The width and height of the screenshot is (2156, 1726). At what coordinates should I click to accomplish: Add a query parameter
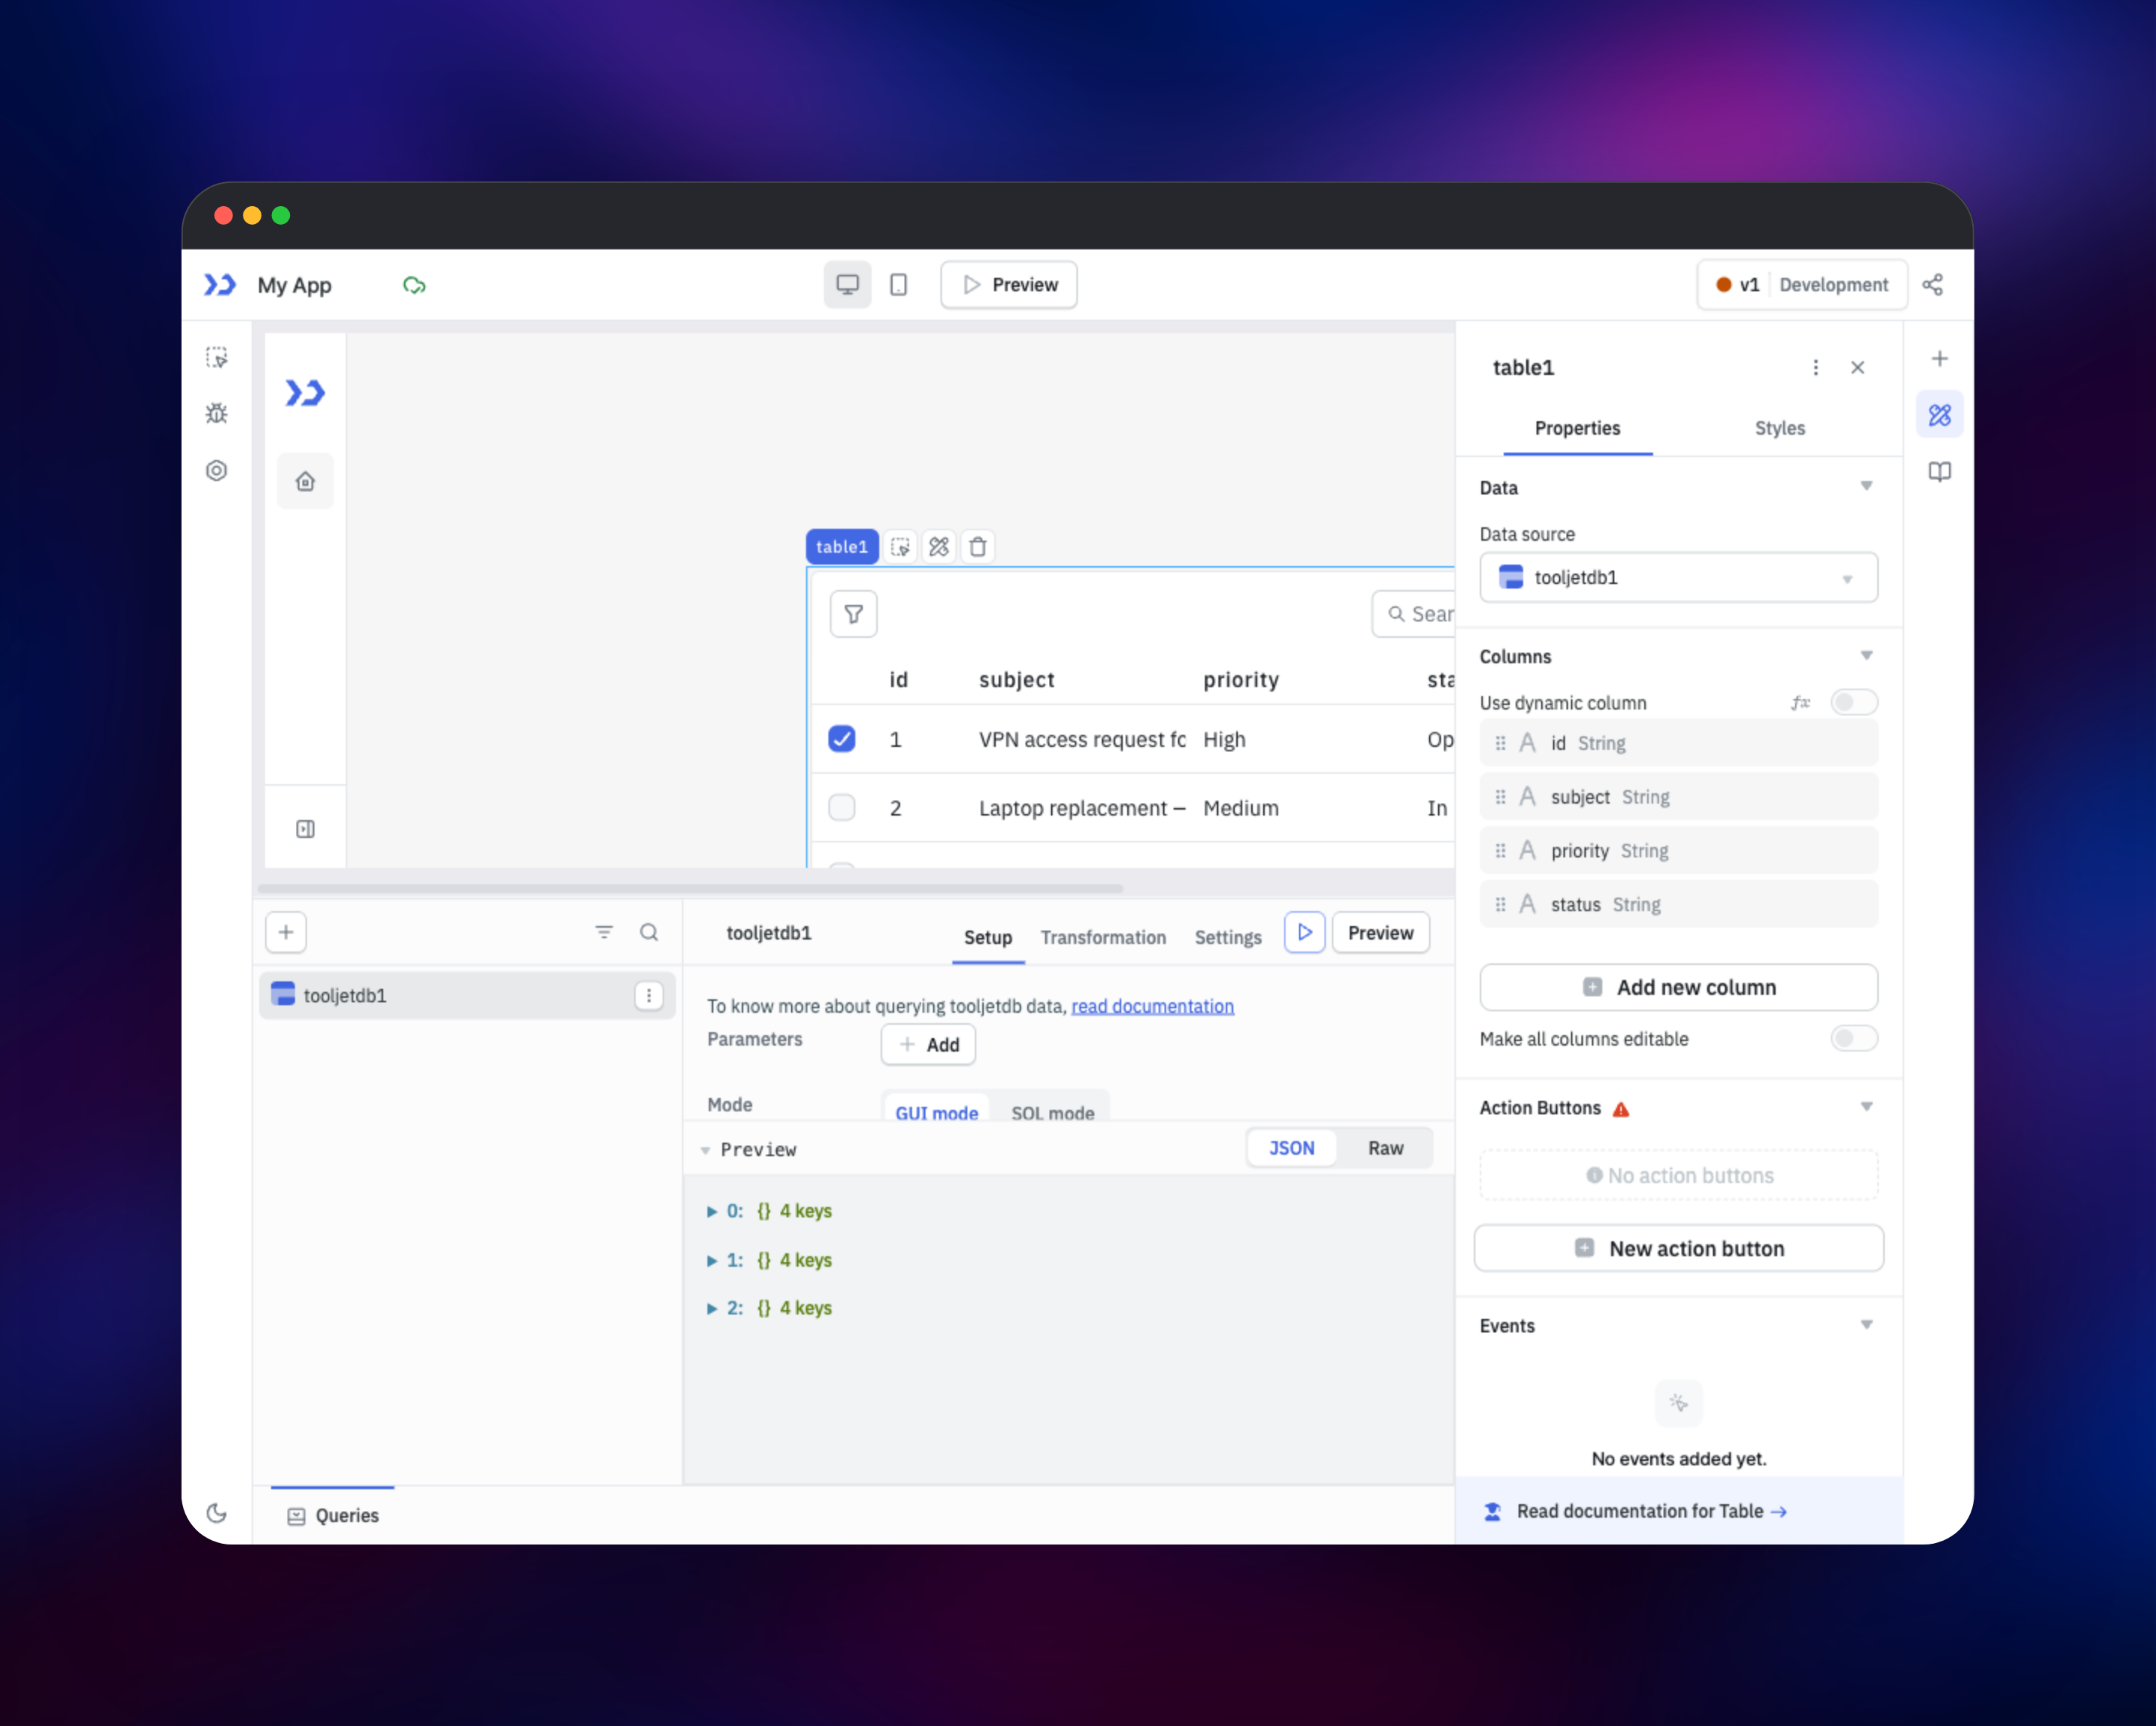point(928,1044)
